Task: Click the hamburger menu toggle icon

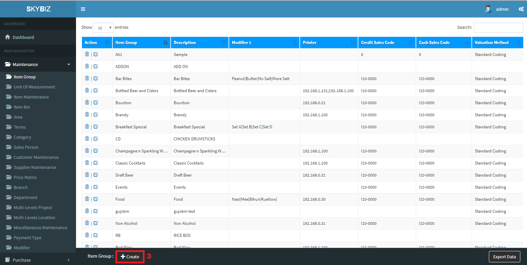Action: pyautogui.click(x=83, y=9)
